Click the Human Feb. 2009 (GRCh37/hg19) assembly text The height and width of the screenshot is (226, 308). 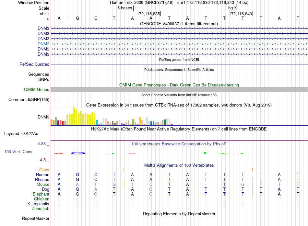click(x=142, y=3)
